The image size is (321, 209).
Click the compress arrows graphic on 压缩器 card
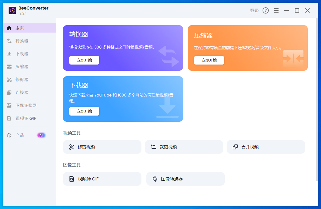click(293, 59)
